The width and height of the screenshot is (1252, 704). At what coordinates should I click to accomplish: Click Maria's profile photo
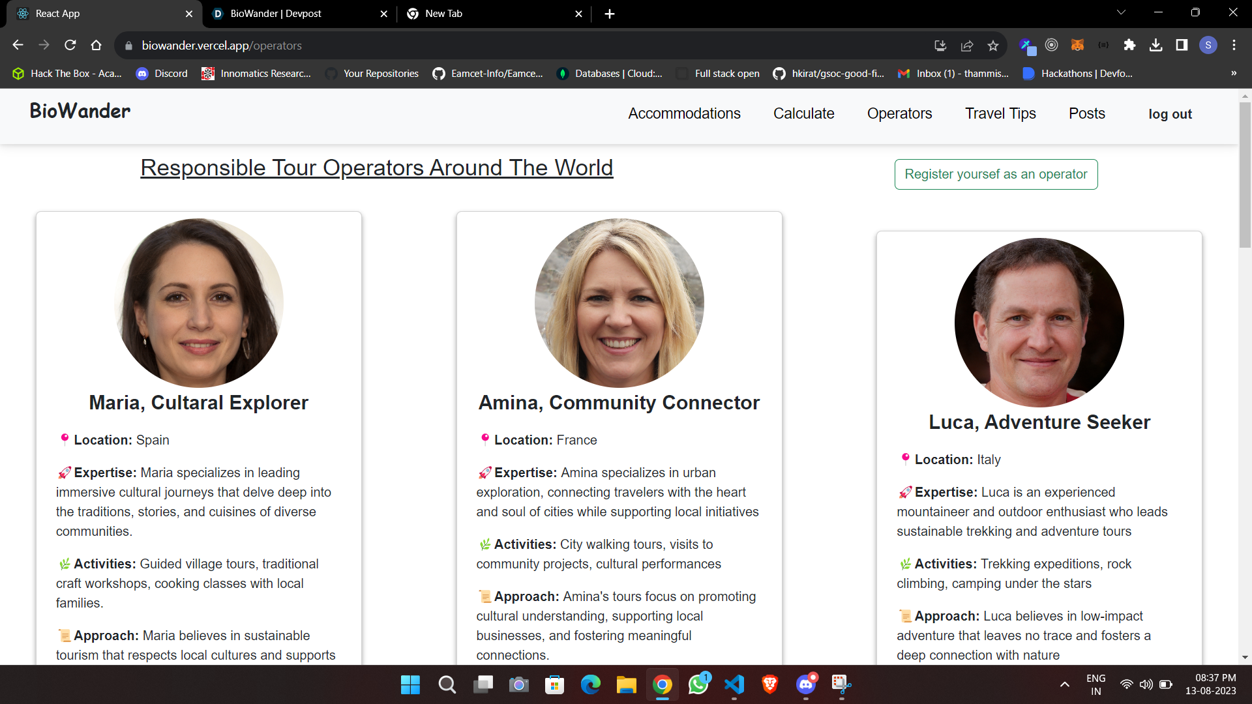[199, 303]
